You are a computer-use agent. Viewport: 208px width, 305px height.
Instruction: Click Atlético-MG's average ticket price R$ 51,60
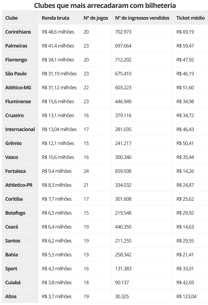click(x=185, y=88)
